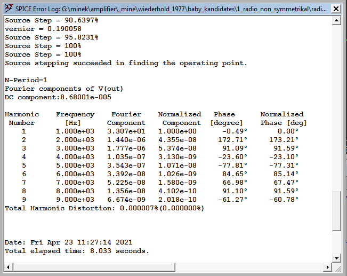Viewport: 347px width, 276px height.
Task: Click normalized component value 4.355e-08
Action: pyautogui.click(x=177, y=140)
